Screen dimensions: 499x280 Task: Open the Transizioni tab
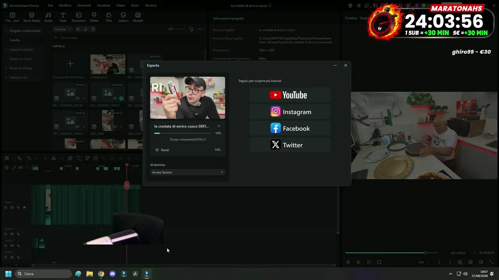[x=78, y=17]
